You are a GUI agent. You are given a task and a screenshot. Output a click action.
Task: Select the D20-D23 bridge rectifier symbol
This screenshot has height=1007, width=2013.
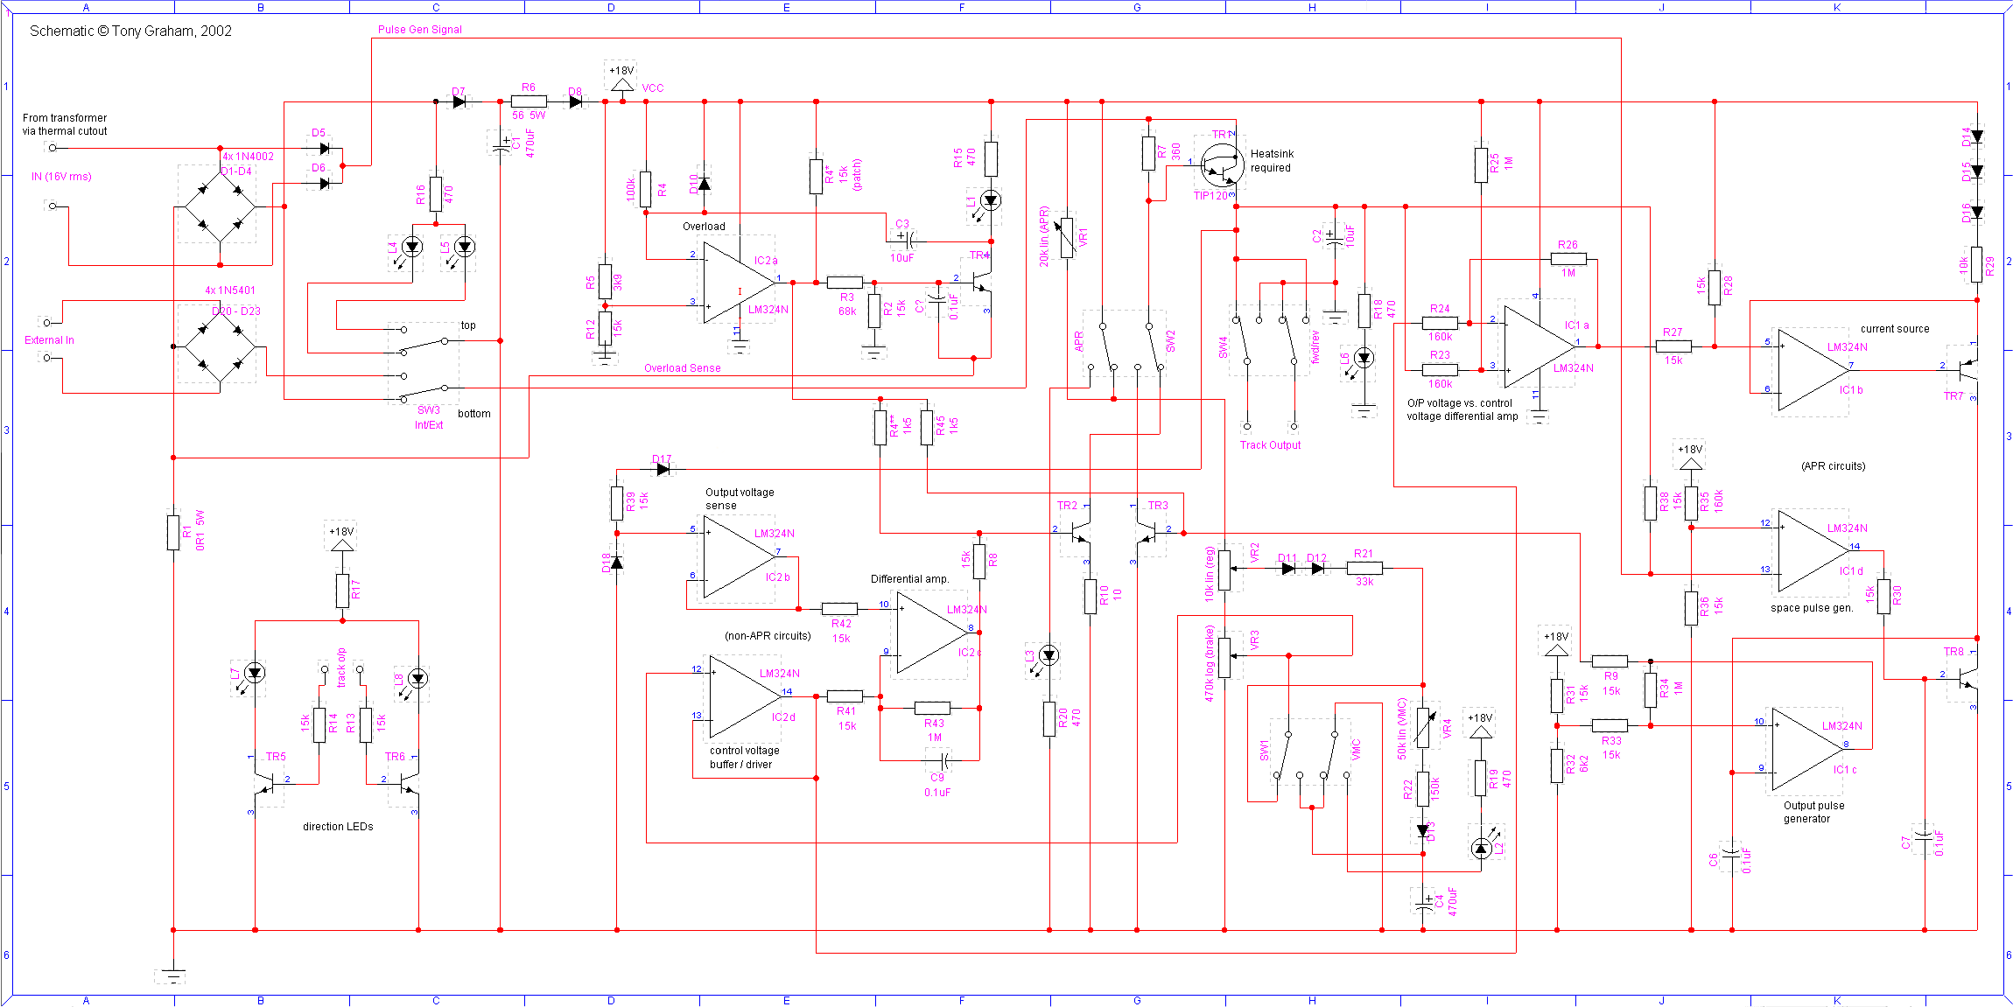click(x=219, y=346)
